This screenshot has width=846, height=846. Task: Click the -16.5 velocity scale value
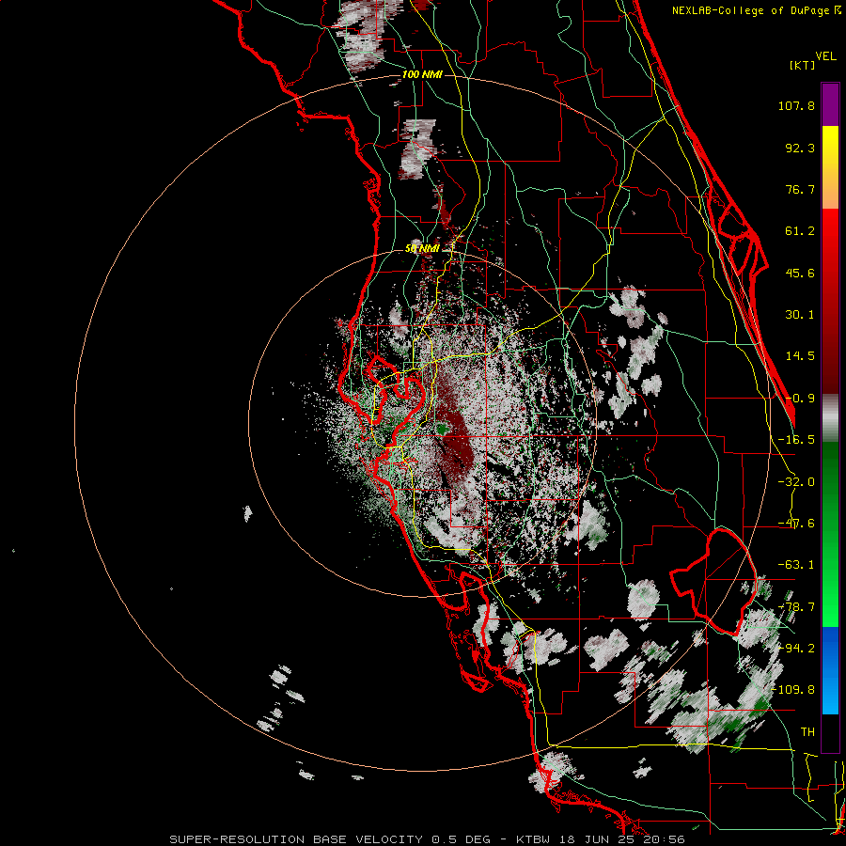point(796,440)
